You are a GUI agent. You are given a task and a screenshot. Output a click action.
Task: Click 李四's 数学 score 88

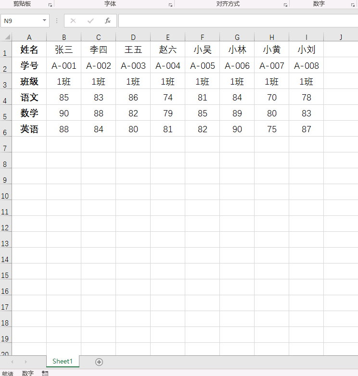coord(98,113)
